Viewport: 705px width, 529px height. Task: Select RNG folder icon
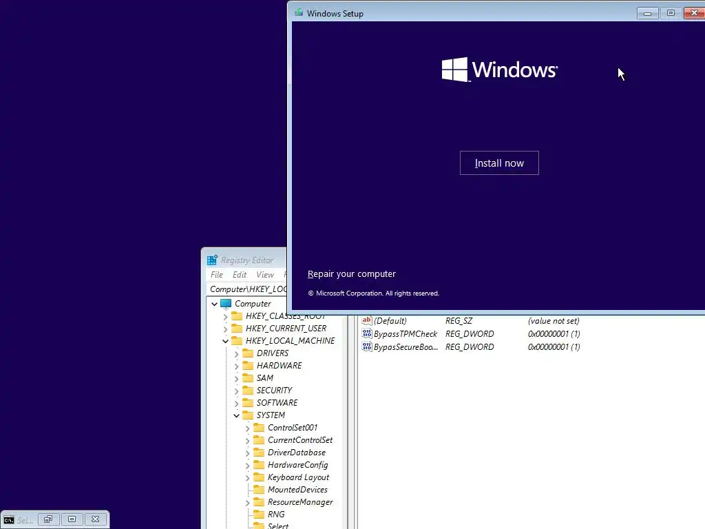259,514
